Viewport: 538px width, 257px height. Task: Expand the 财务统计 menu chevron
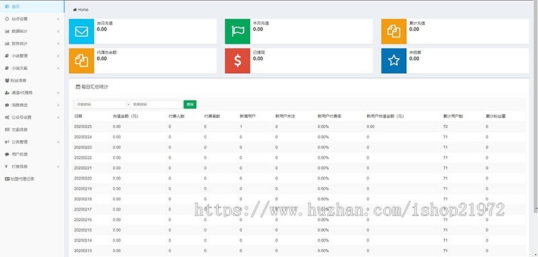59,44
